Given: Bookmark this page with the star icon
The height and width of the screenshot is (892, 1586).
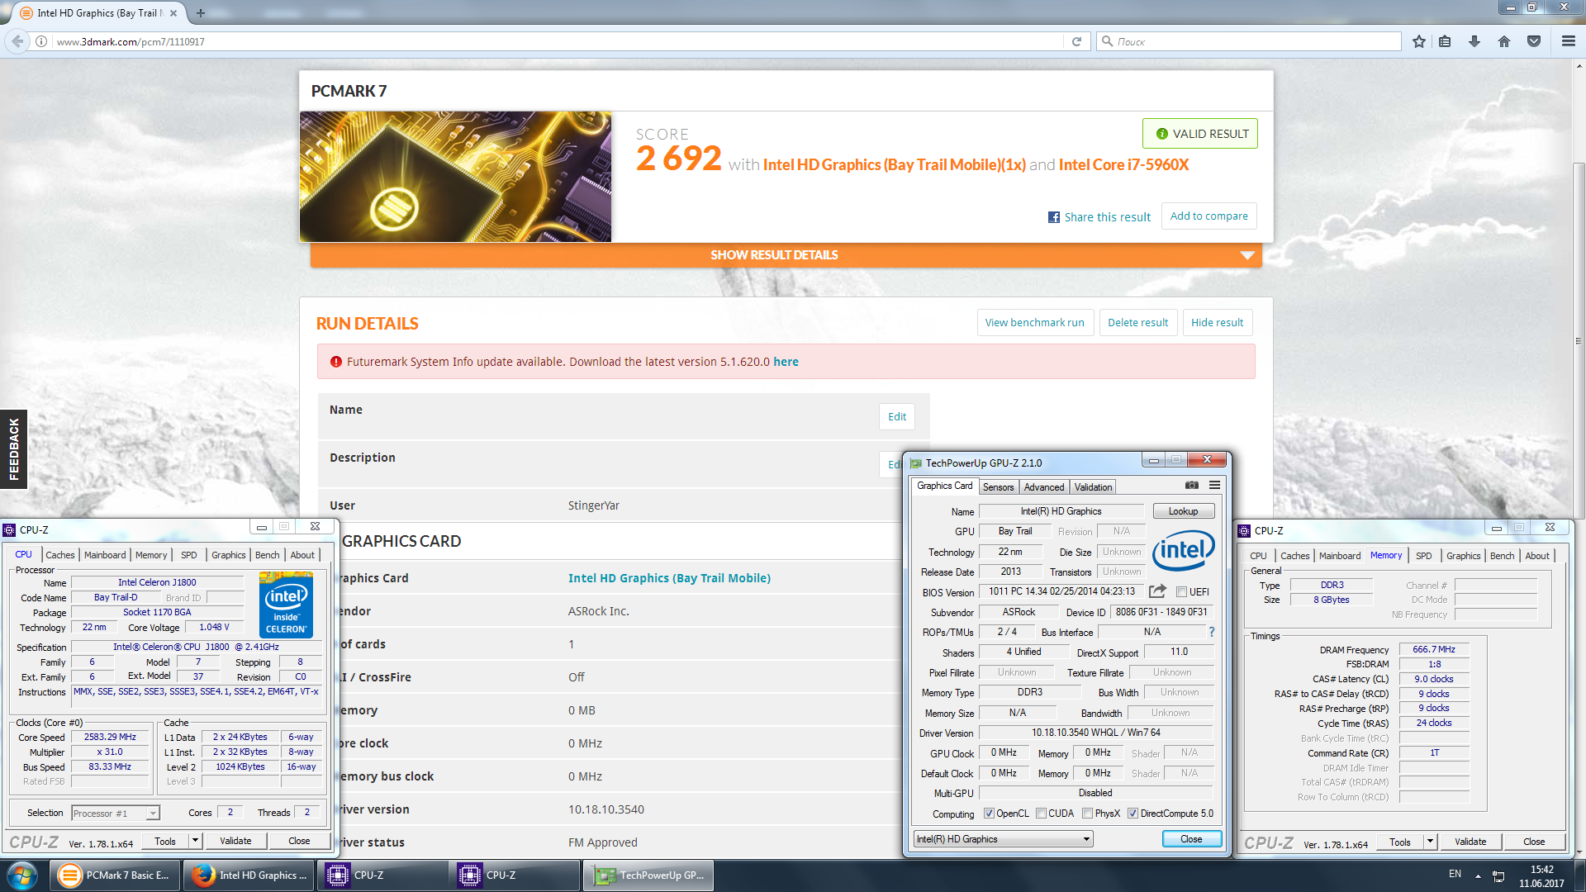Looking at the screenshot, I should coord(1419,41).
